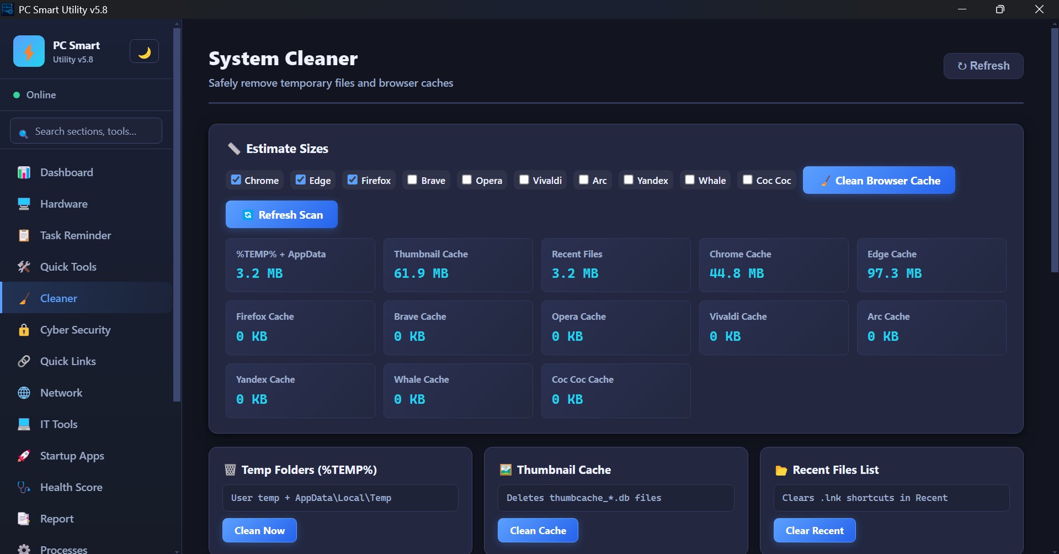Go to Network section label
Viewport: 1059px width, 554px height.
pyautogui.click(x=61, y=393)
